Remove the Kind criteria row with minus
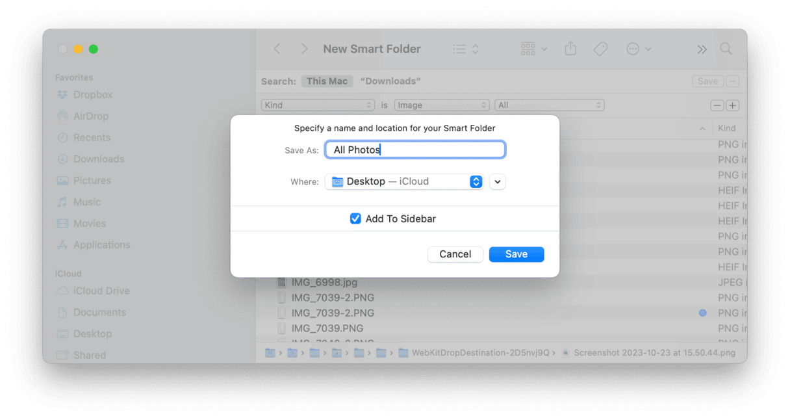 717,105
